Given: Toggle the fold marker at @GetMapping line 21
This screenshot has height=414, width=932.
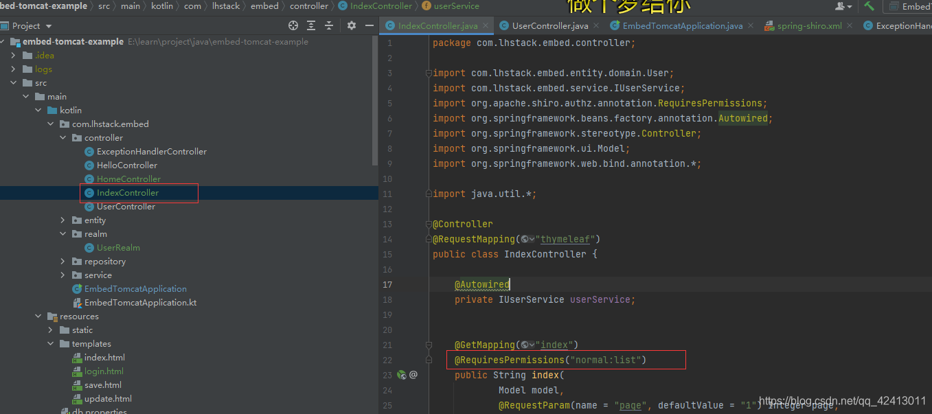Looking at the screenshot, I should click(428, 345).
